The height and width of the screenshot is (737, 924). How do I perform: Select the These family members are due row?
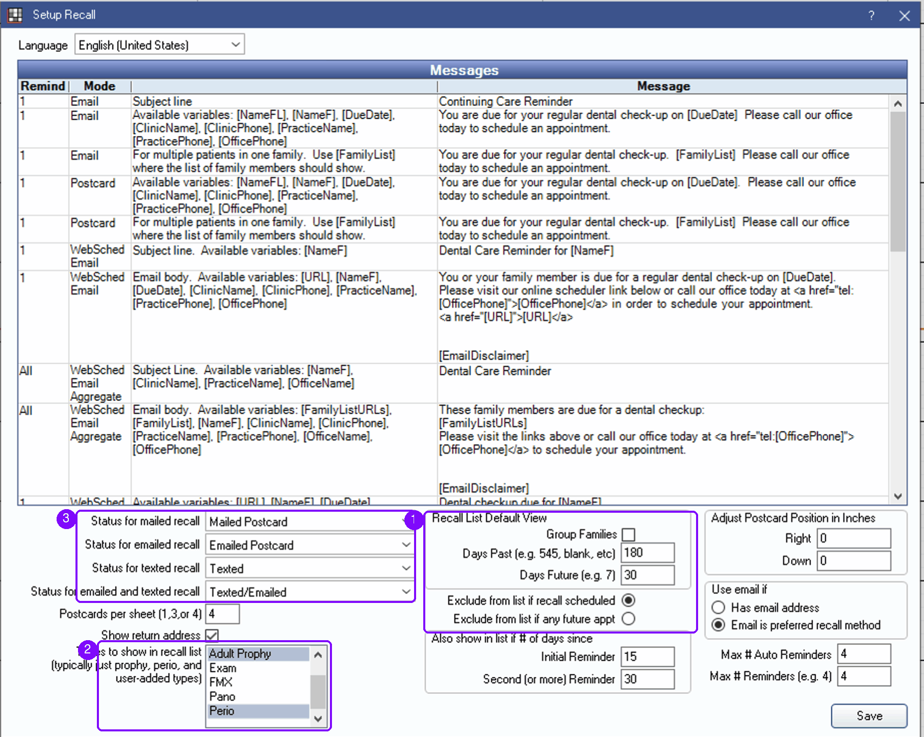[454, 449]
